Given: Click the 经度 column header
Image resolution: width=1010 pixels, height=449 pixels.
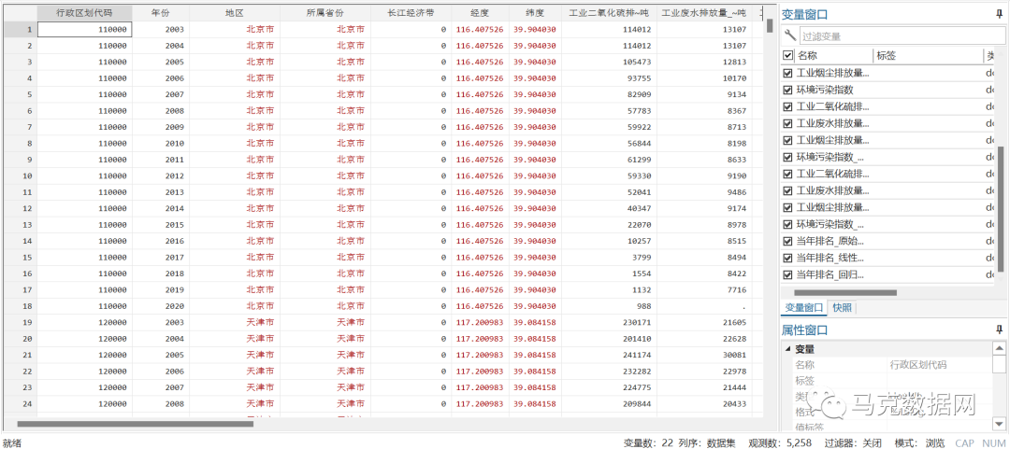Looking at the screenshot, I should click(480, 13).
